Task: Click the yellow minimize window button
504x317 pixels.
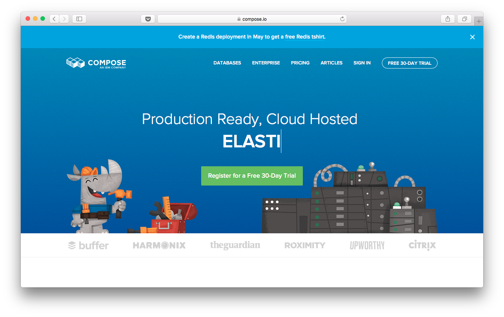Action: [35, 19]
